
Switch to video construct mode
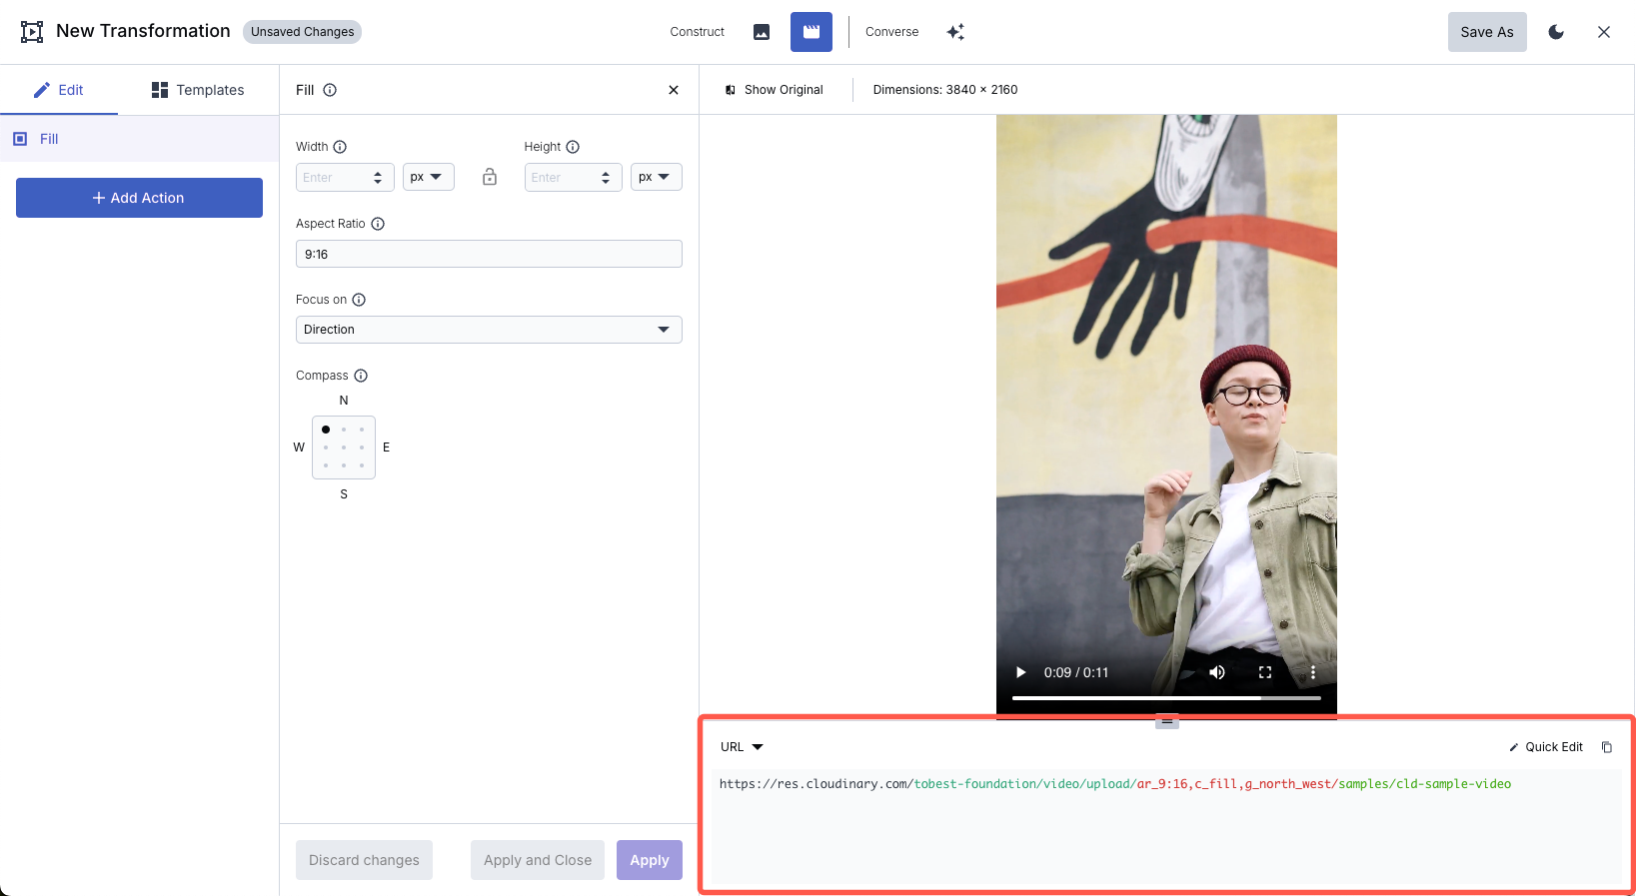coord(812,32)
